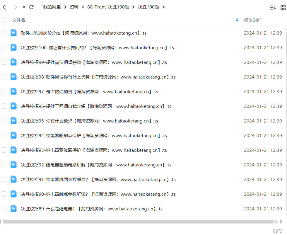The image size is (287, 235).
Task: Click video icon of 硬件工程师岗位介绍
Action: point(13,33)
